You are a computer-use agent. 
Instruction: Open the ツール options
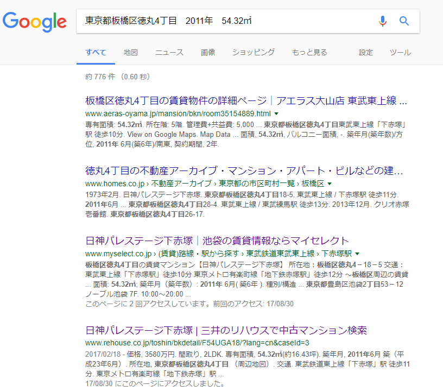pyautogui.click(x=400, y=52)
